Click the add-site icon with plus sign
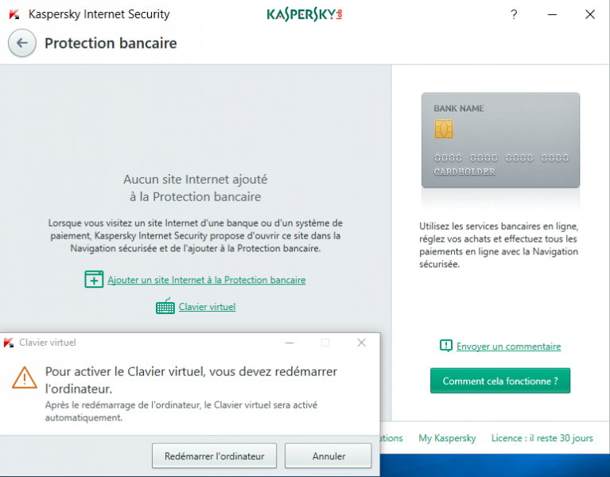The width and height of the screenshot is (610, 477). pyautogui.click(x=94, y=279)
